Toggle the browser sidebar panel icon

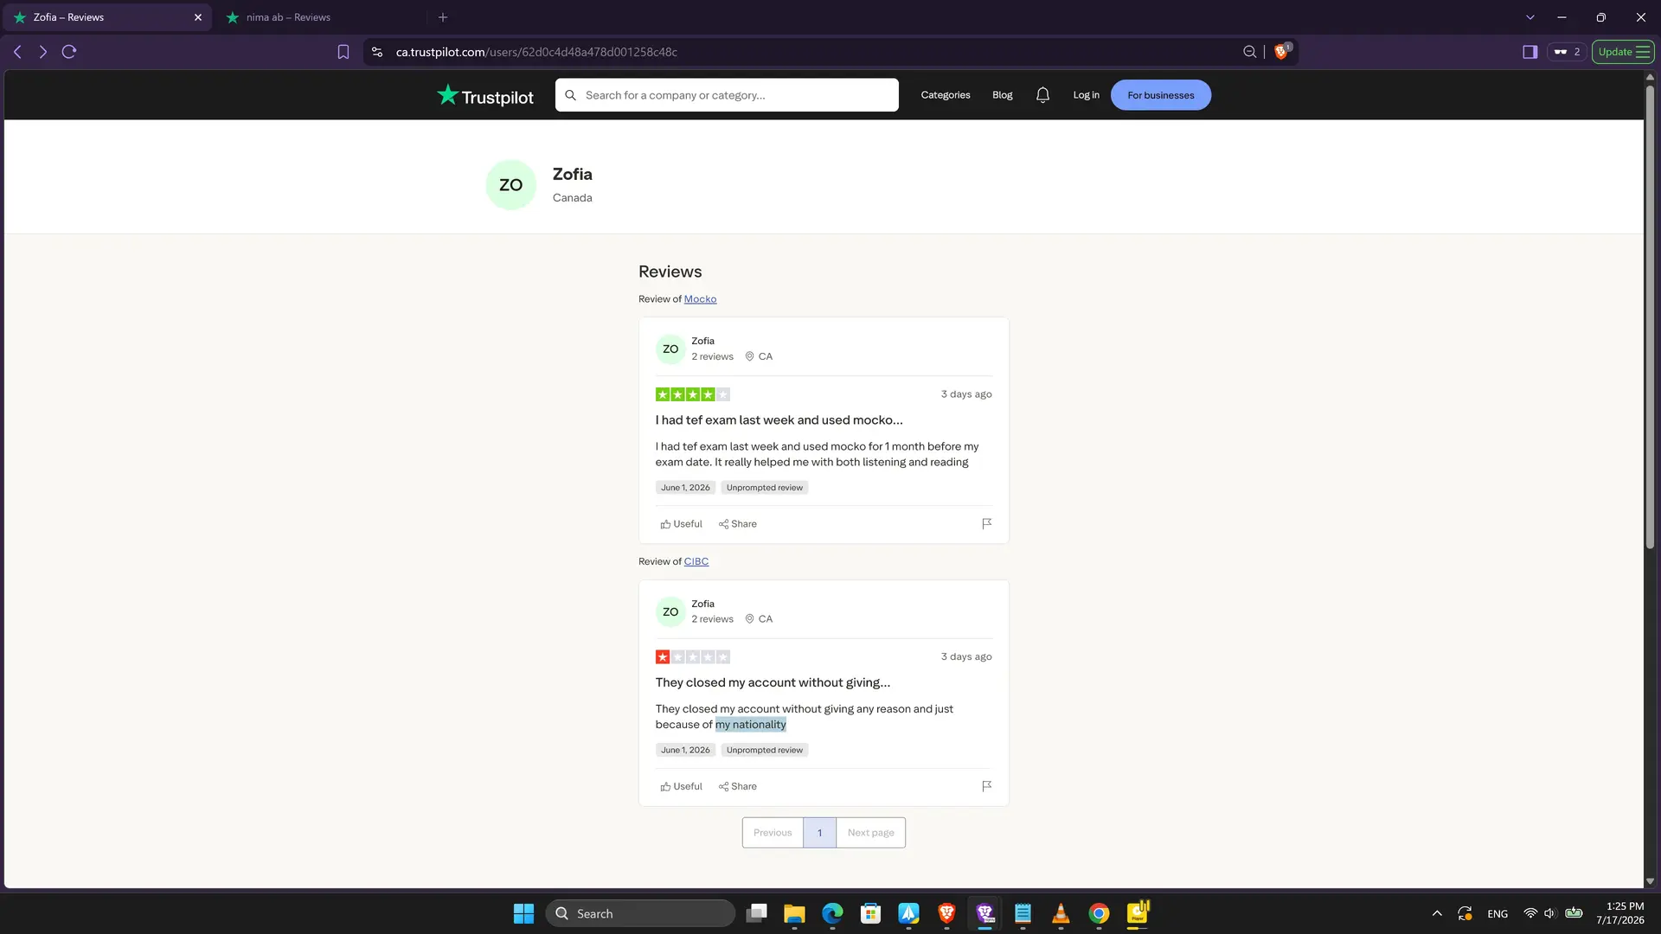(1530, 52)
